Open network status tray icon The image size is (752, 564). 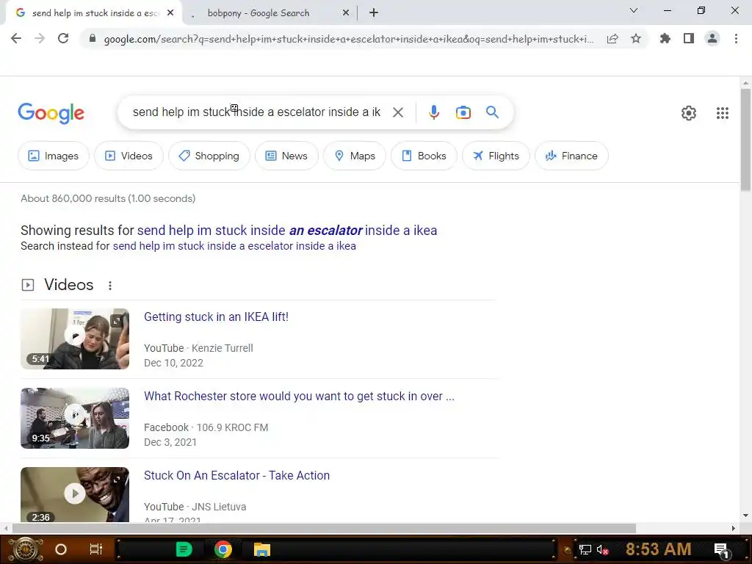[585, 549]
